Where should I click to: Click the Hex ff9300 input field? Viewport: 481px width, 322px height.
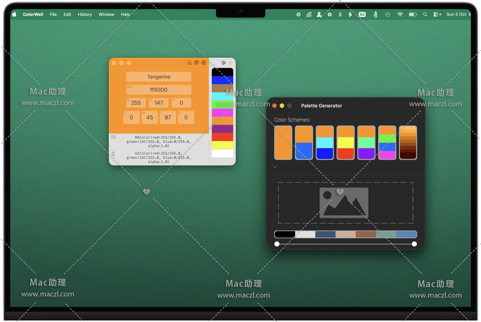pyautogui.click(x=159, y=90)
